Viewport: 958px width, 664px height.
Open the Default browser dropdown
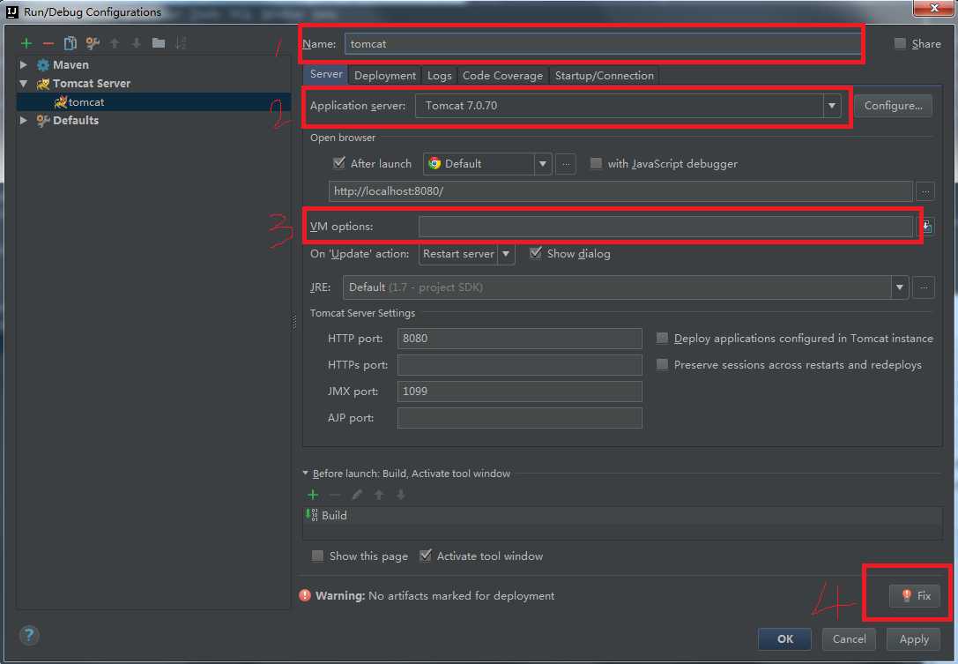coord(543,164)
